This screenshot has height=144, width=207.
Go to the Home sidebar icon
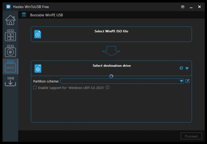[10, 20]
